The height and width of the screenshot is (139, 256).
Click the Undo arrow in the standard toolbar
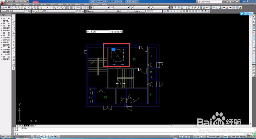[x=45, y=8]
